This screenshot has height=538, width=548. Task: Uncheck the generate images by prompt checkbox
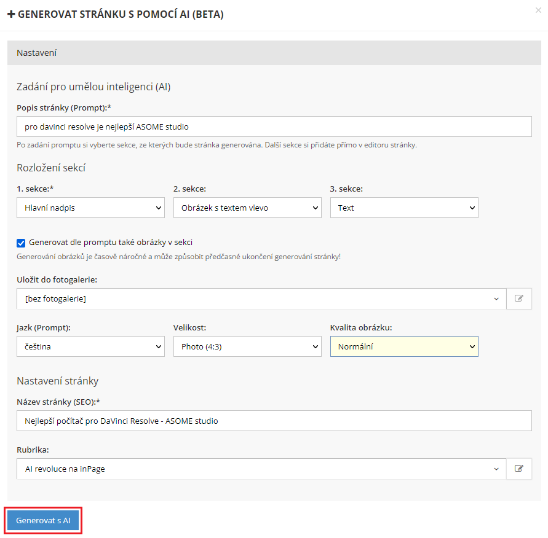(x=21, y=243)
